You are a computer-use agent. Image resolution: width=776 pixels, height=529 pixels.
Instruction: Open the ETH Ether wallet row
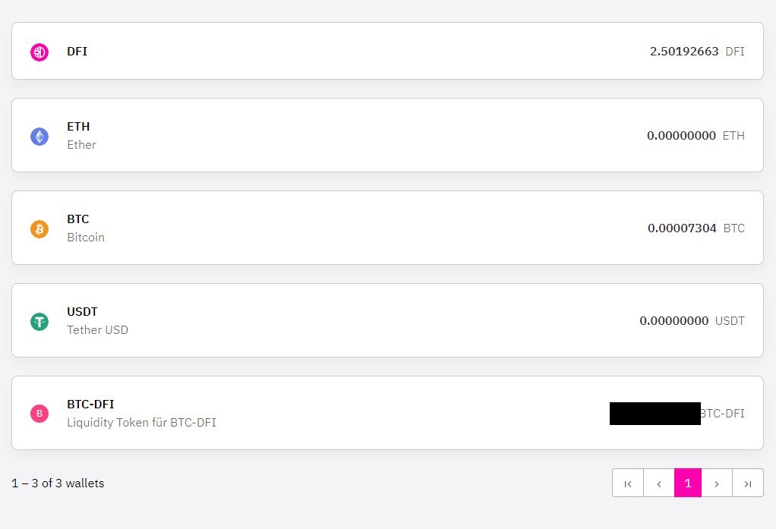pos(387,135)
